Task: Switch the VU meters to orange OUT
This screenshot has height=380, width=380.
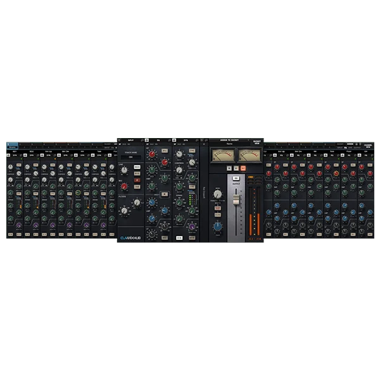Action: coord(243,168)
